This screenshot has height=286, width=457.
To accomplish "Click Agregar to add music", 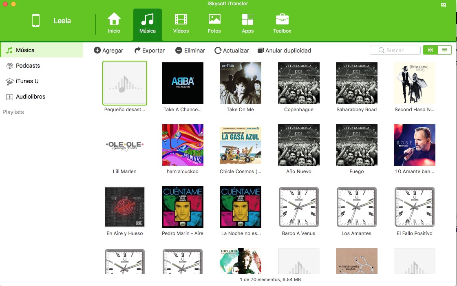I will [108, 51].
